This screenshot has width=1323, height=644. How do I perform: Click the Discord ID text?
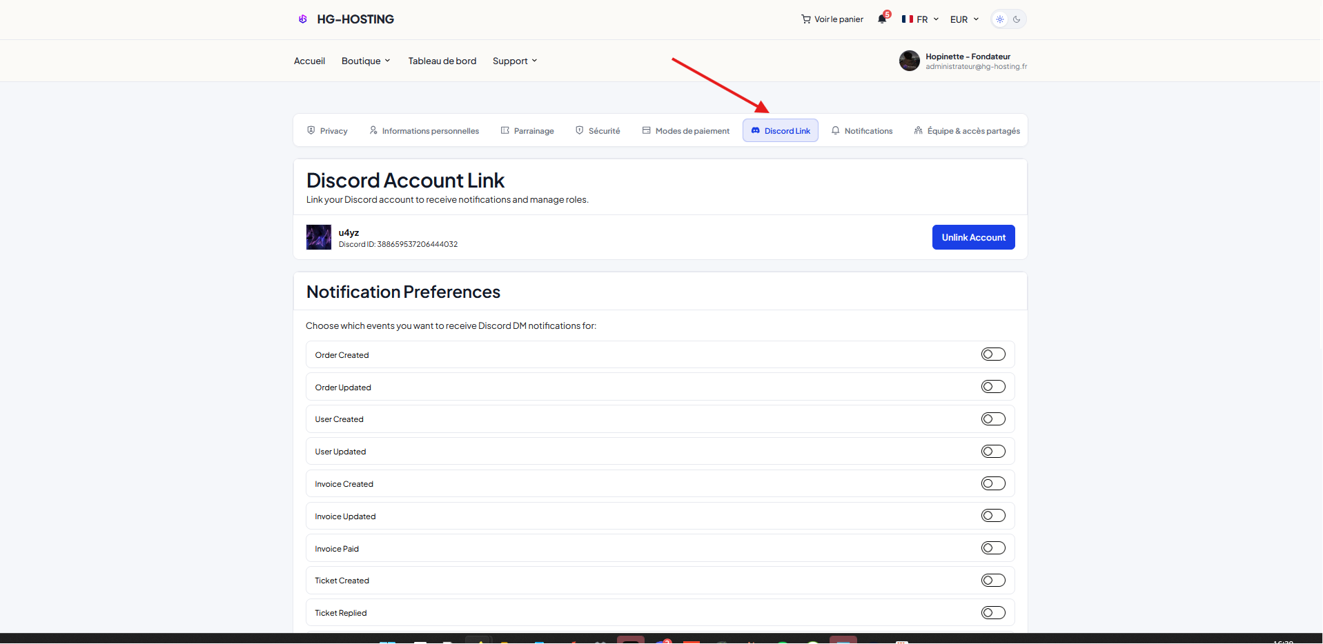point(398,244)
